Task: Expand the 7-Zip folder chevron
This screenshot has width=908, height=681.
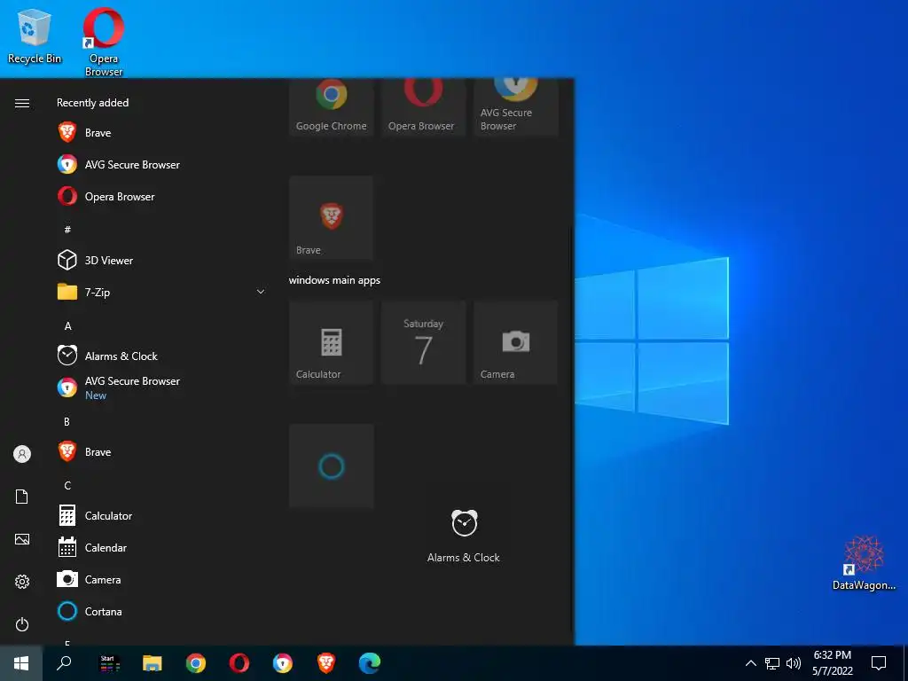Action: coord(261,292)
